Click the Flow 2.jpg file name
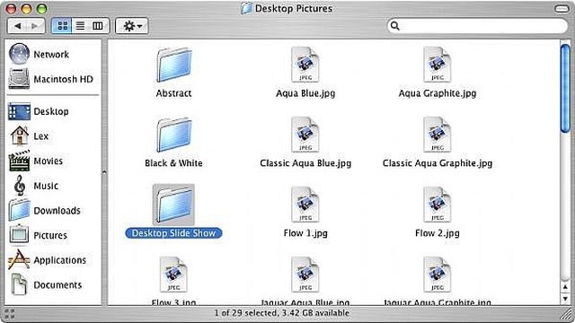The height and width of the screenshot is (323, 575). point(438,233)
